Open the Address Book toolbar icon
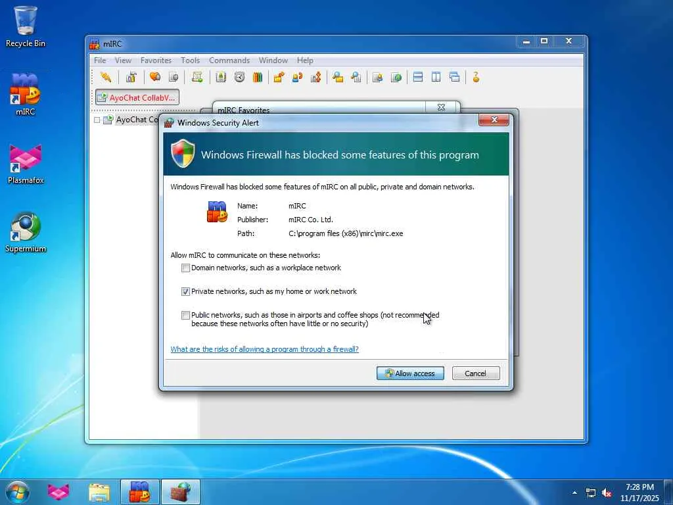Viewport: 673px width, 505px height. tap(221, 78)
